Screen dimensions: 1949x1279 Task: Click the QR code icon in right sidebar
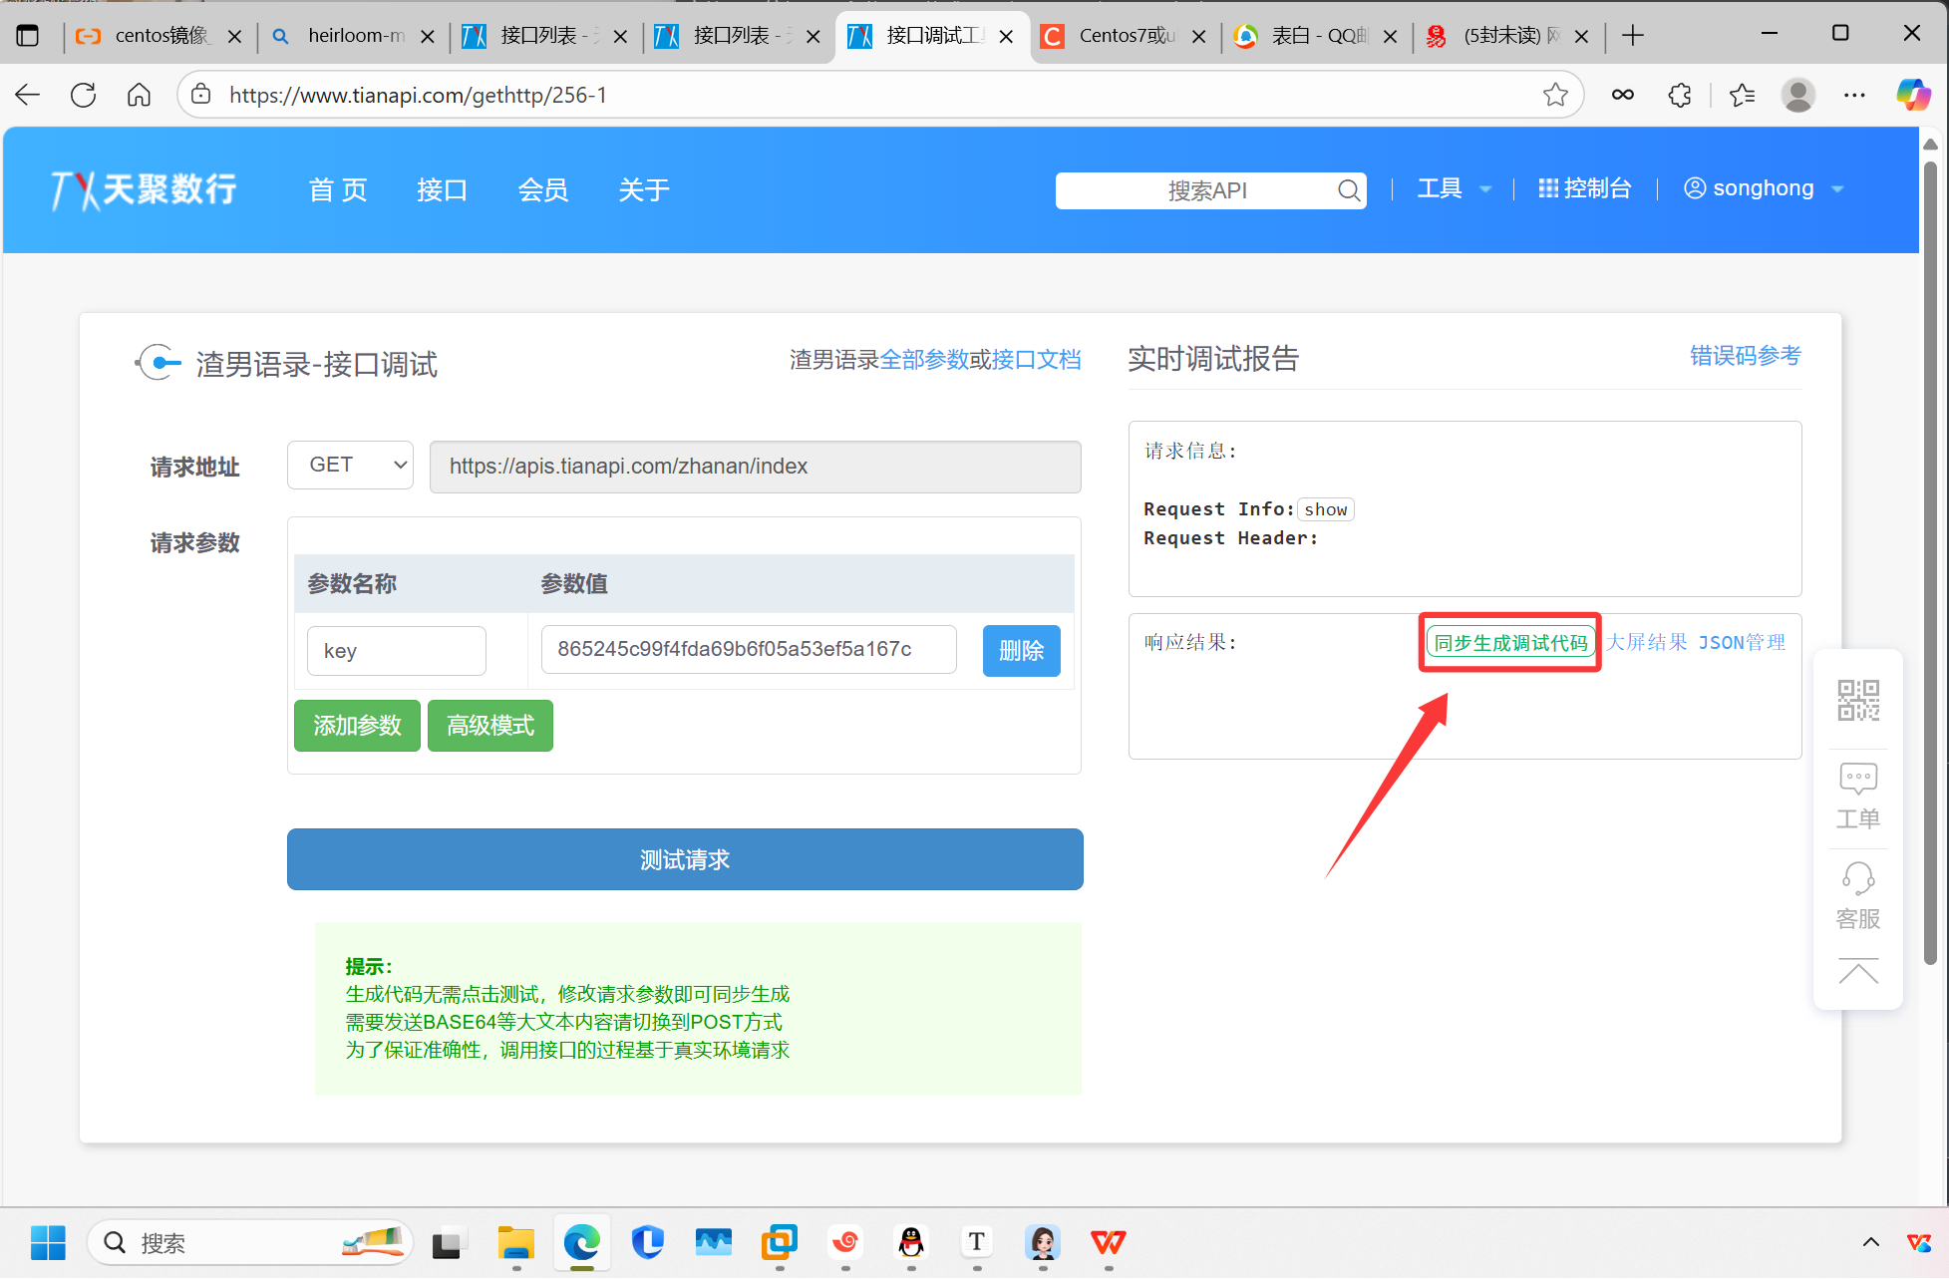(1858, 700)
